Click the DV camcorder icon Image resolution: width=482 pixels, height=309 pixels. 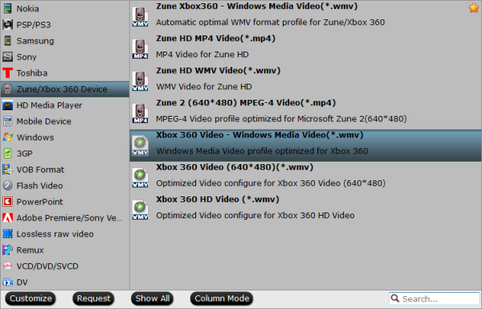click(x=7, y=282)
